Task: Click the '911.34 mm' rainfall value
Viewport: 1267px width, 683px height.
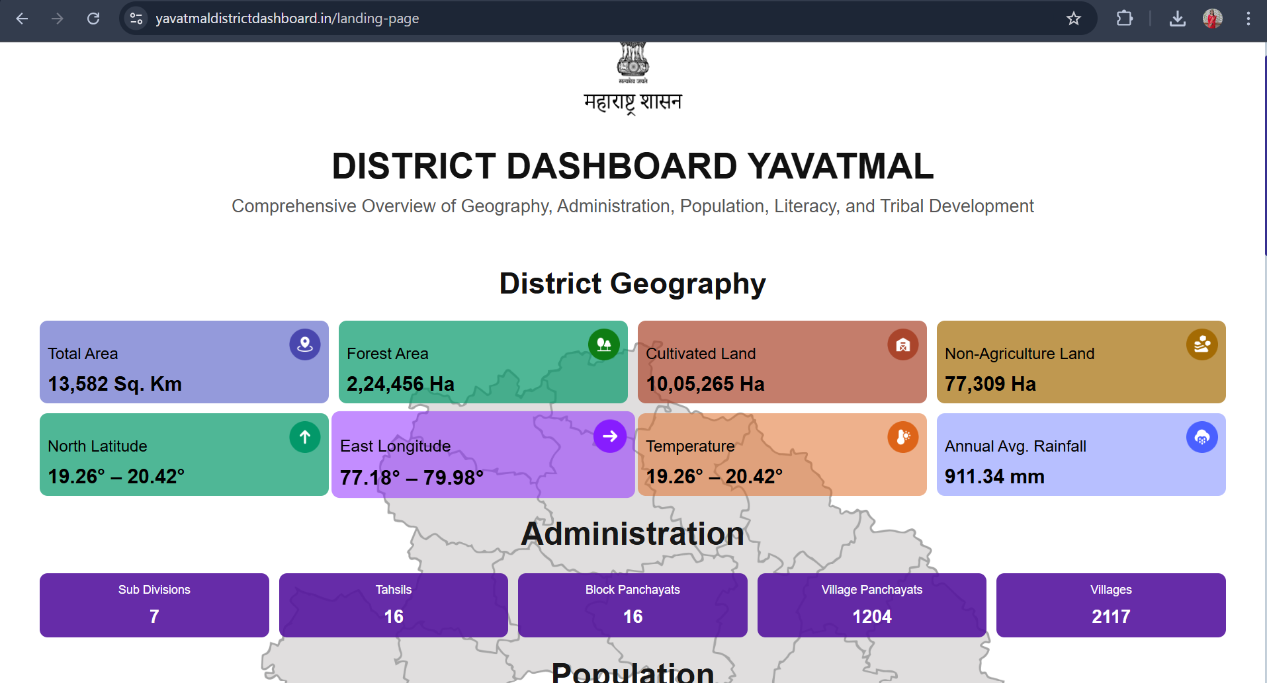Action: pyautogui.click(x=994, y=477)
